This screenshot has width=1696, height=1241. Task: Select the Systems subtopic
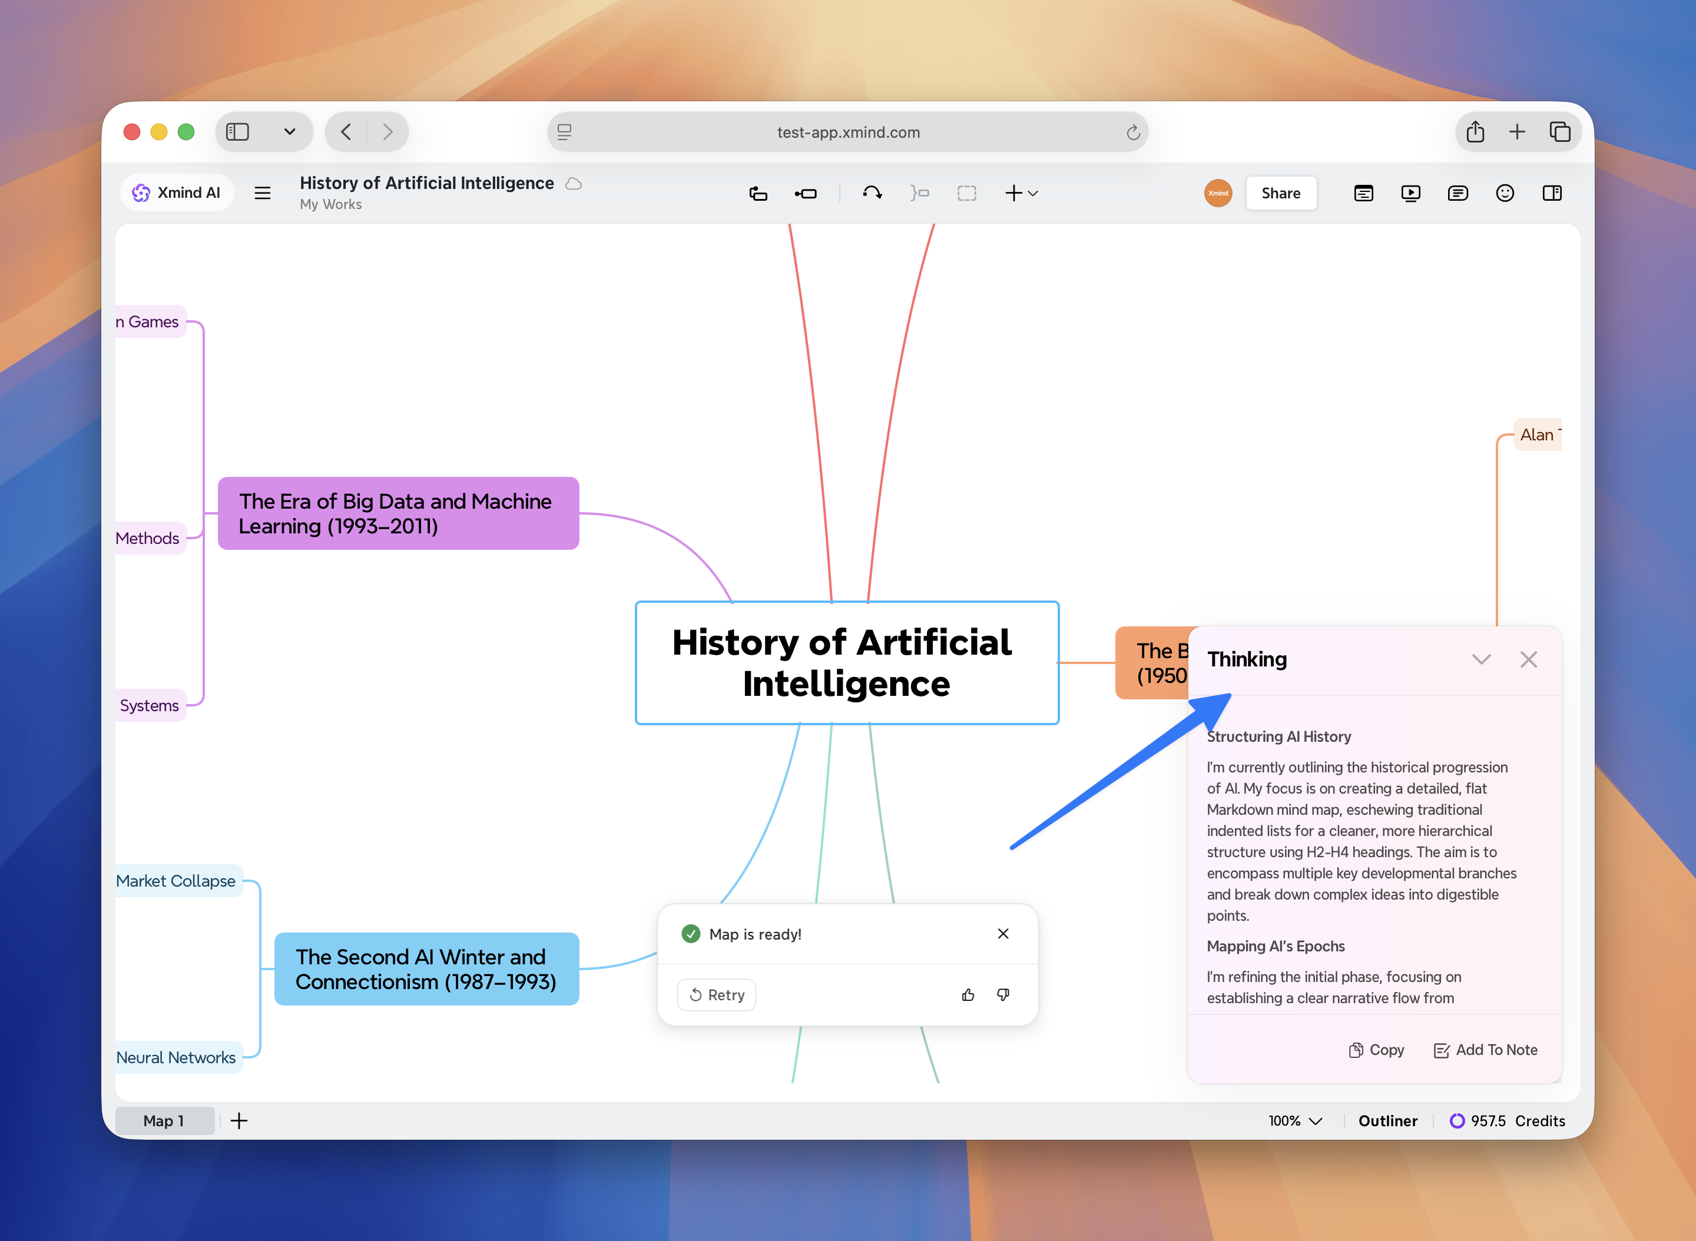click(150, 705)
